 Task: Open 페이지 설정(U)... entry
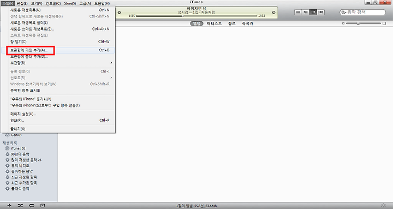click(58, 114)
